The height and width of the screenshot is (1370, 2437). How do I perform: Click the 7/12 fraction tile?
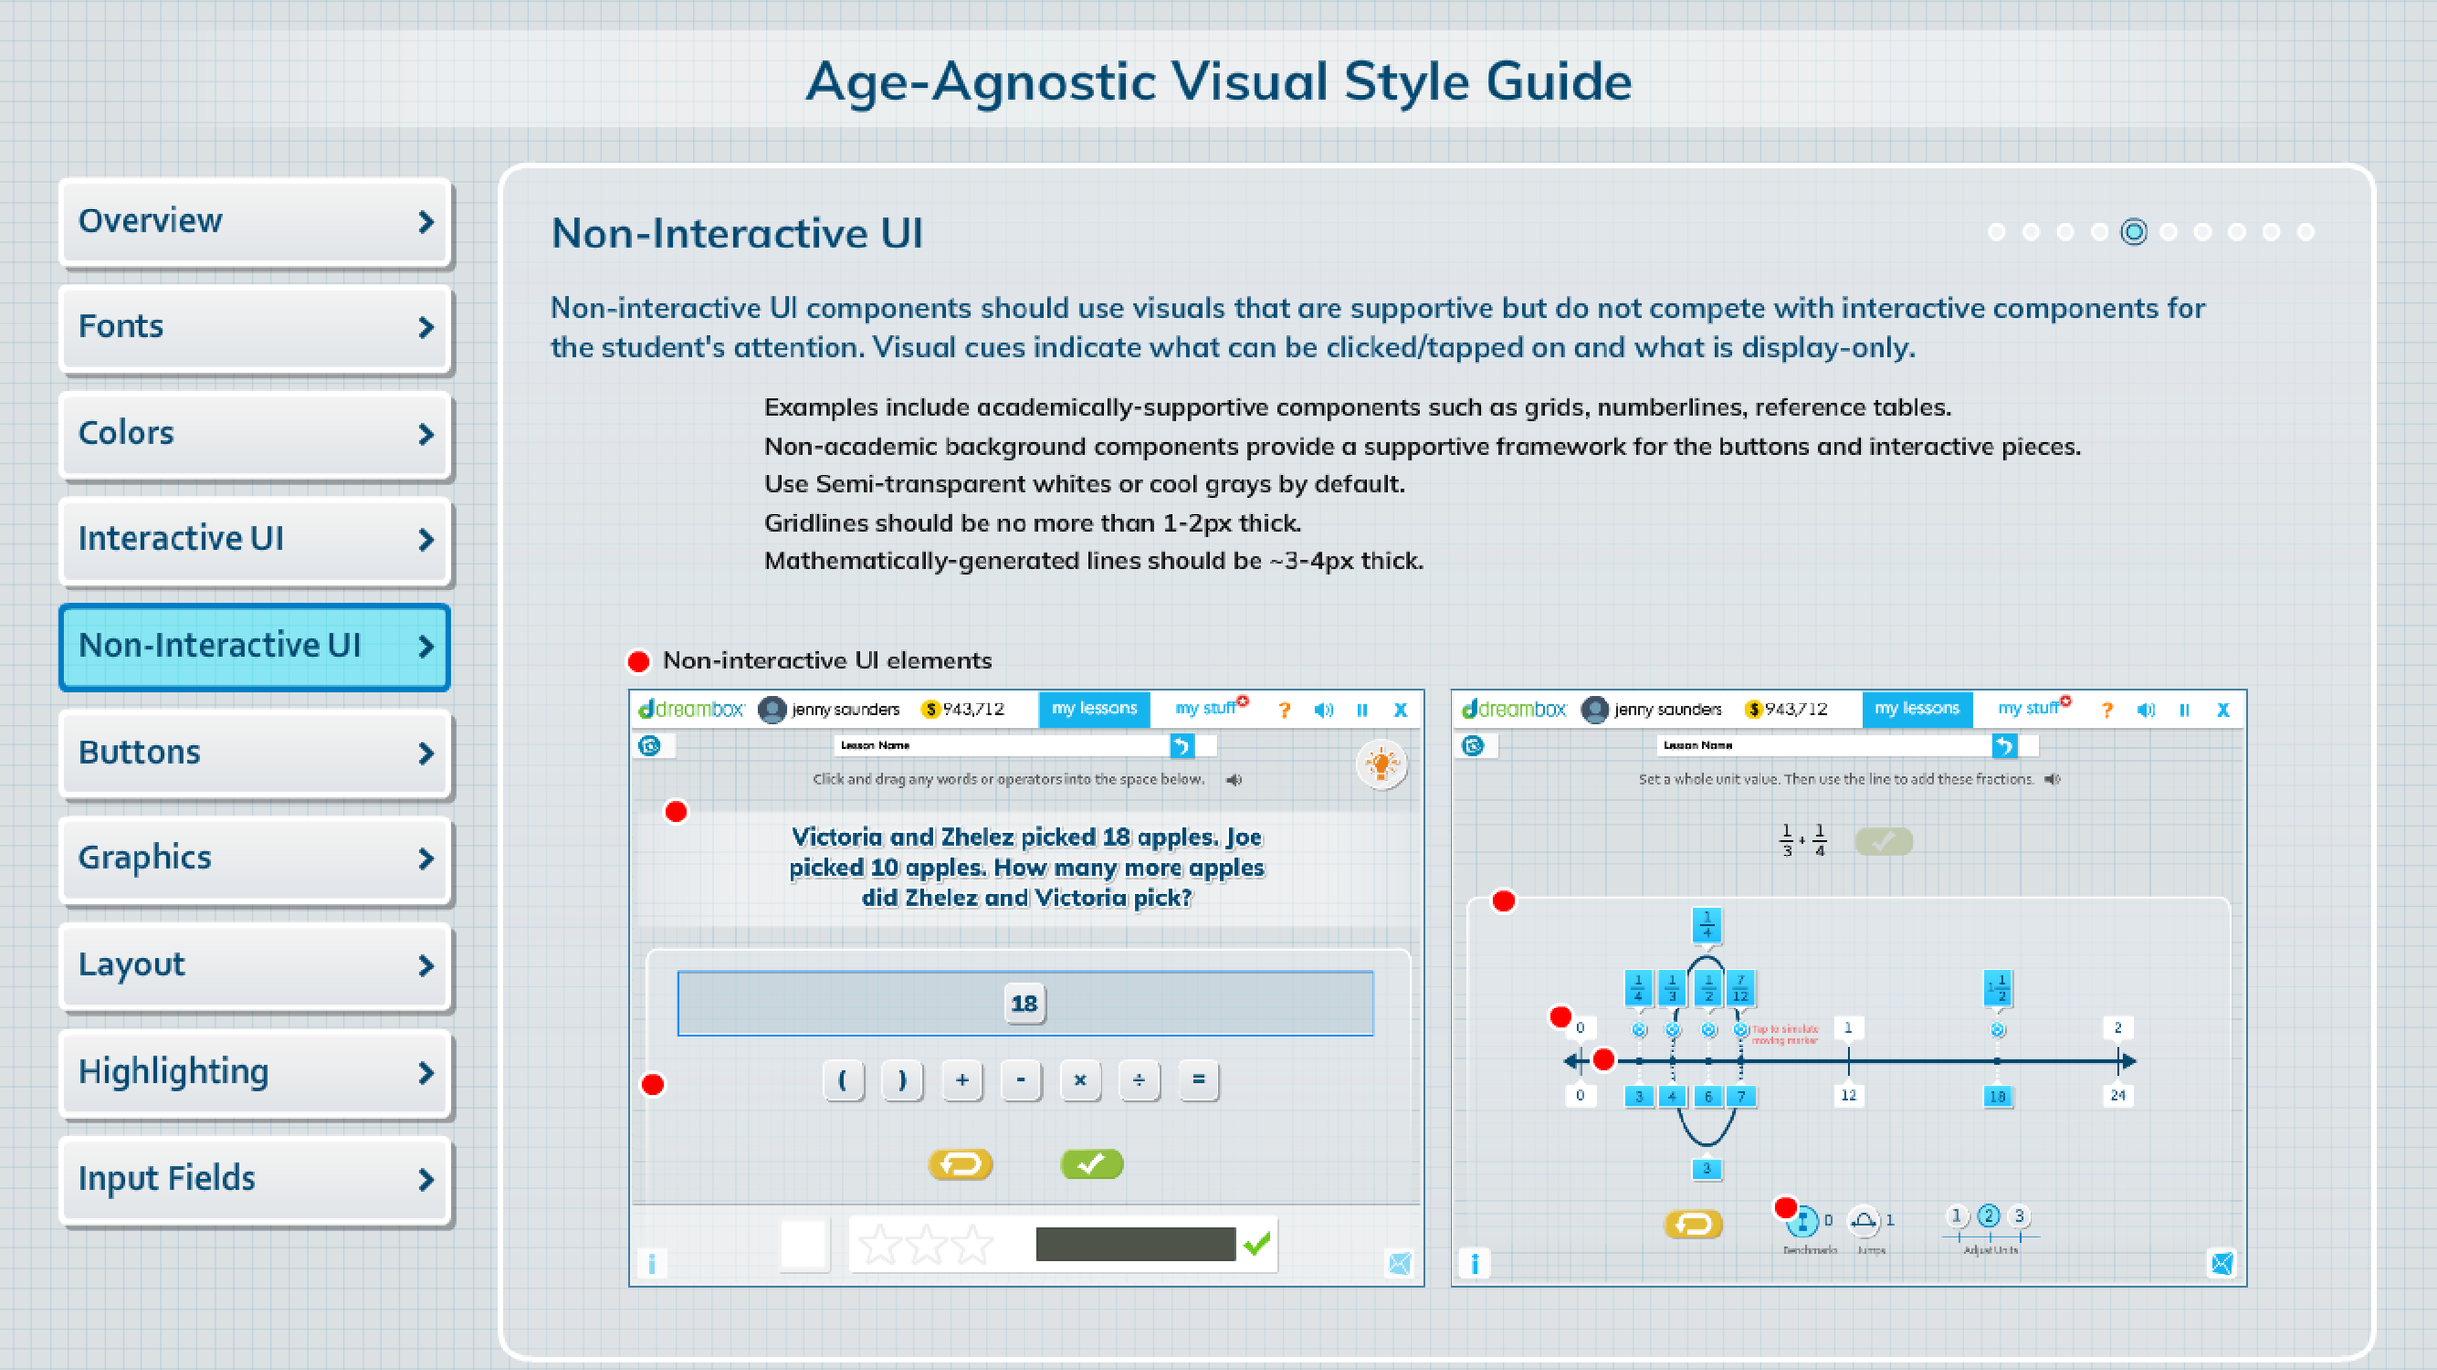pos(1740,988)
